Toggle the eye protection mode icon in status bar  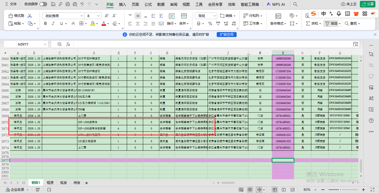pos(250,190)
